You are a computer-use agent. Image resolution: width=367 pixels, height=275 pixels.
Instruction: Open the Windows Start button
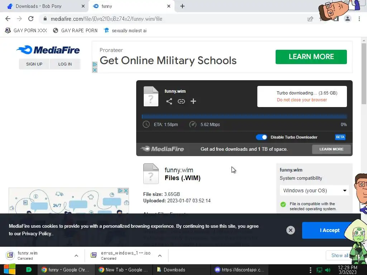(10, 269)
